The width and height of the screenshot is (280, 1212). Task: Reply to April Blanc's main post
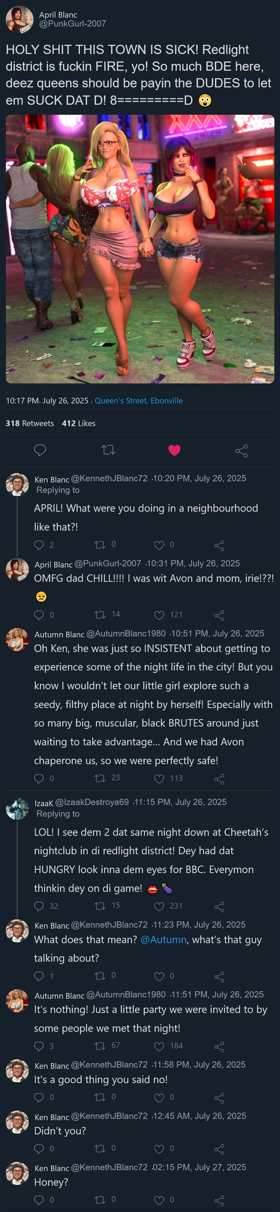(x=40, y=450)
